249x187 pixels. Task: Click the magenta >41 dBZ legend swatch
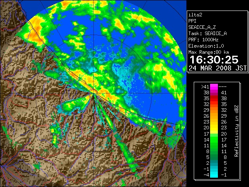pyautogui.click(x=214, y=86)
